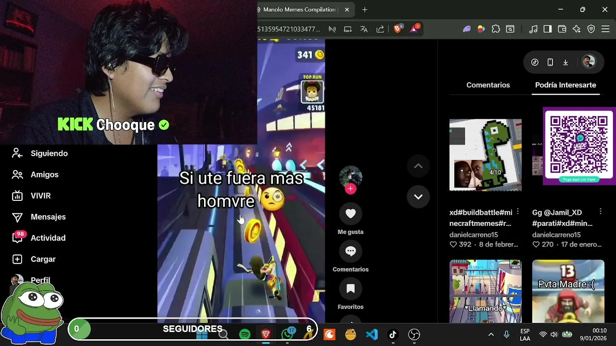The image size is (616, 346).
Task: Open Crunchyroll from the taskbar
Action: pos(330,334)
